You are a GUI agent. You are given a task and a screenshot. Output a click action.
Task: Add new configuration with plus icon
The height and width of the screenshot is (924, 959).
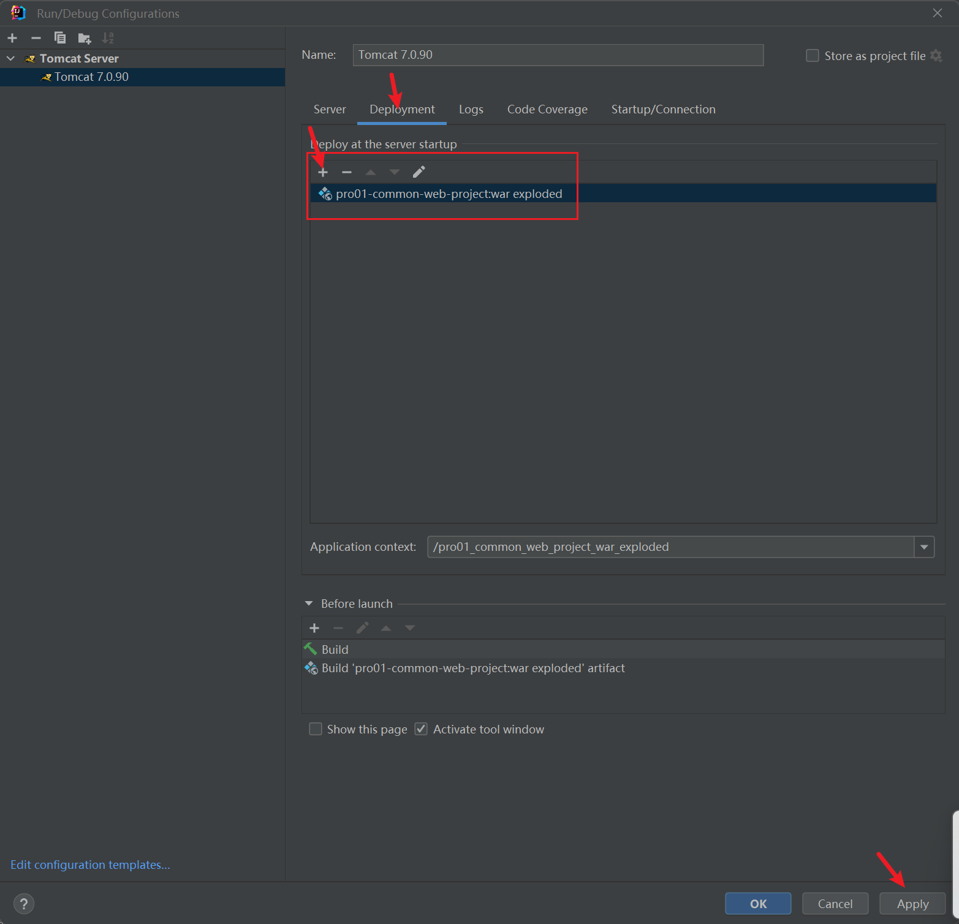coord(12,38)
